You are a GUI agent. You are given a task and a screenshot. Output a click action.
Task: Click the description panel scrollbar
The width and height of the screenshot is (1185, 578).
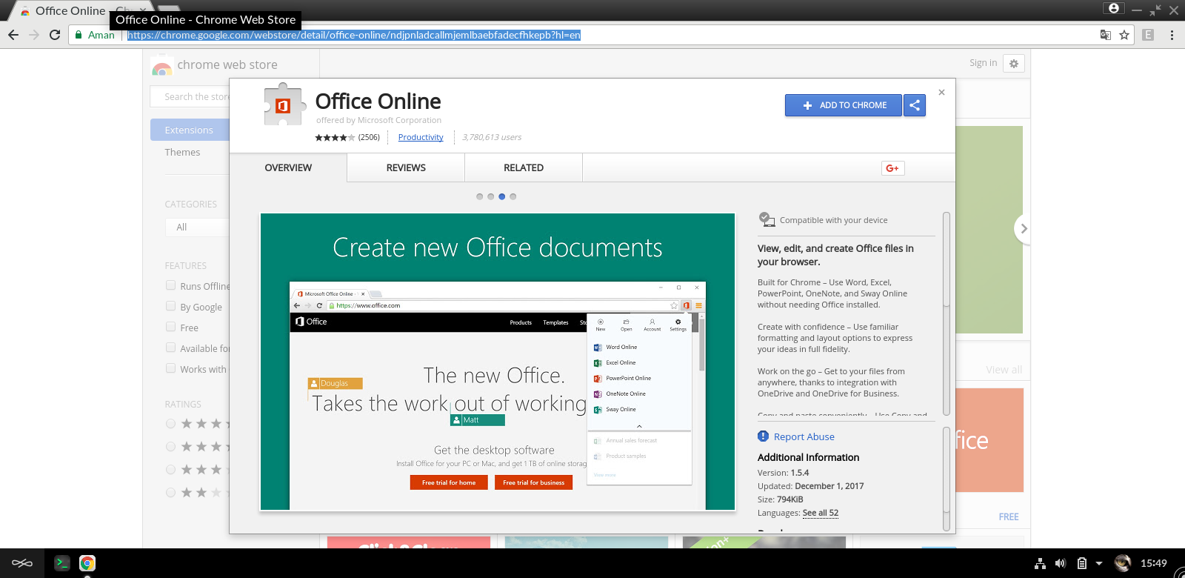click(946, 313)
